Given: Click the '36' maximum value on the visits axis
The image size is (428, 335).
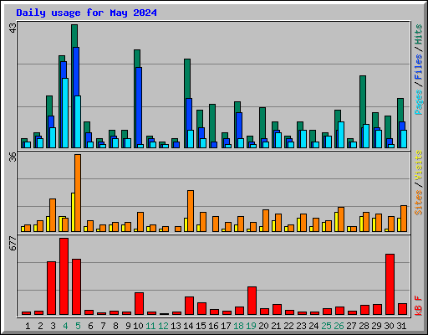Looking at the screenshot, I should coord(13,157).
